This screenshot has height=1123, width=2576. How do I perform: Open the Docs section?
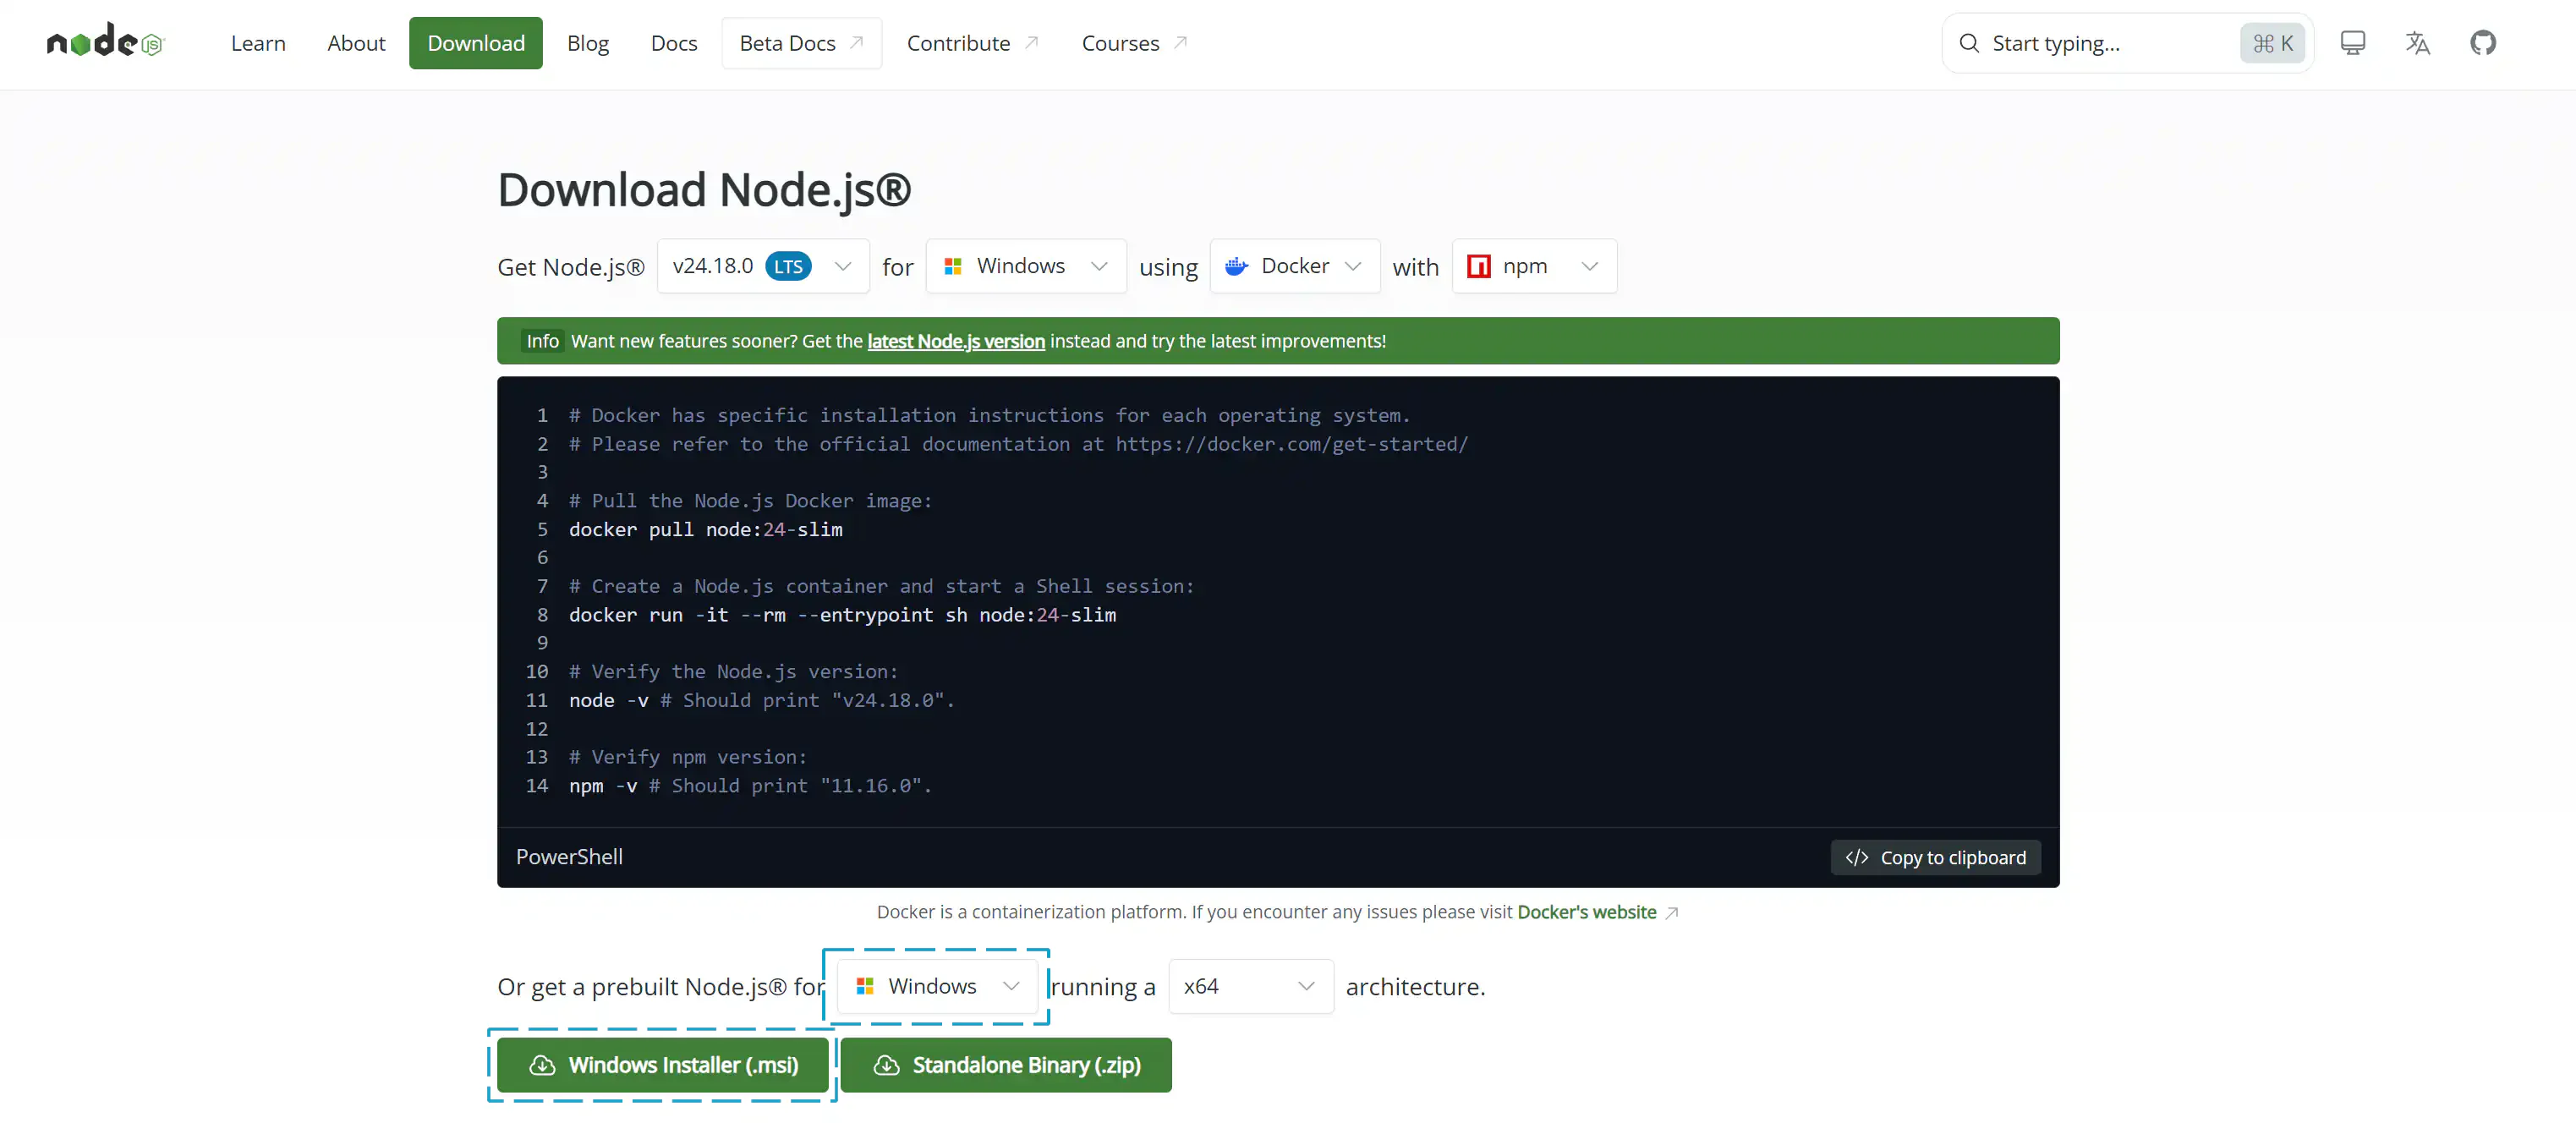(x=674, y=43)
